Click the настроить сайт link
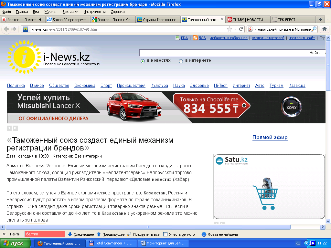Screen dimensions: 331x248 click(302, 38)
